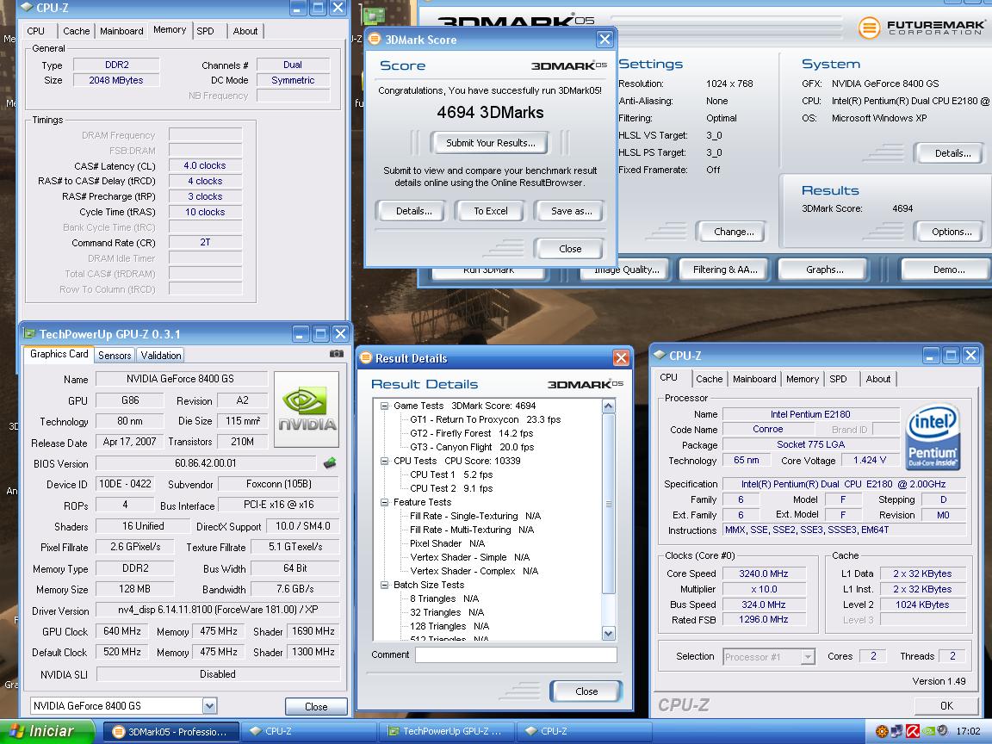The height and width of the screenshot is (744, 992).
Task: Click Change... settings button in 3DMark05
Action: pyautogui.click(x=734, y=232)
